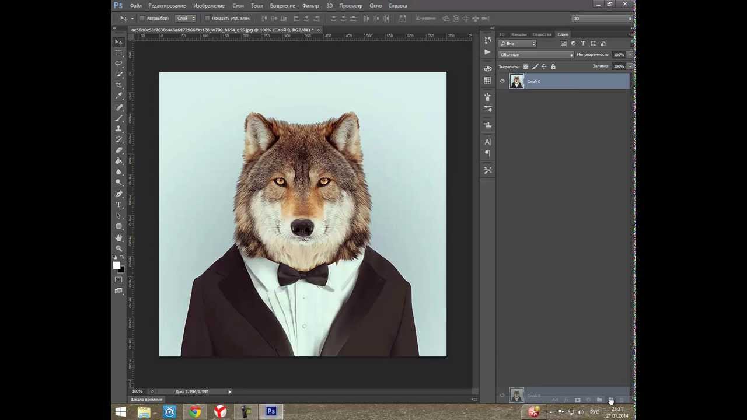Open the Paragraph panel icon

click(x=487, y=153)
